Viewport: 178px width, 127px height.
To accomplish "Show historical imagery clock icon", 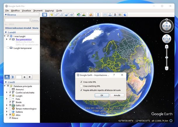I will coord(78,15).
